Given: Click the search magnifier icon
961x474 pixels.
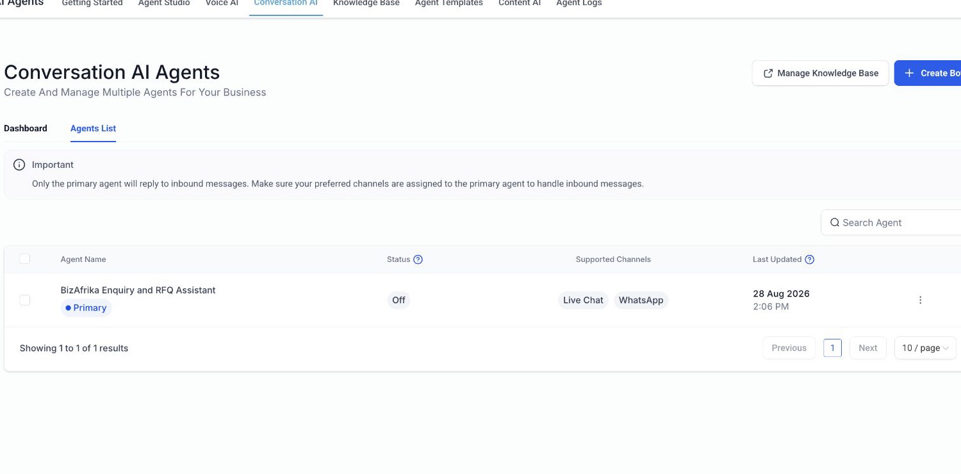Looking at the screenshot, I should pos(835,223).
